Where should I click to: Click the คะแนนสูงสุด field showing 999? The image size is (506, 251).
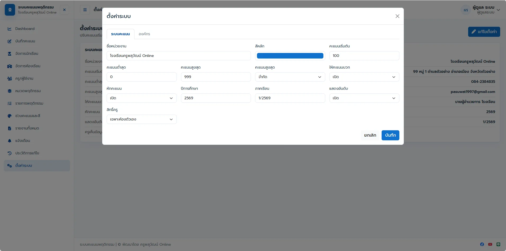216,77
